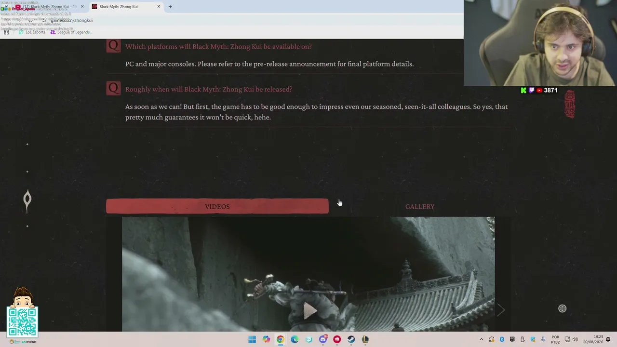The image size is (617, 347).
Task: Click the USB safely remove icon
Action: pyautogui.click(x=523, y=339)
